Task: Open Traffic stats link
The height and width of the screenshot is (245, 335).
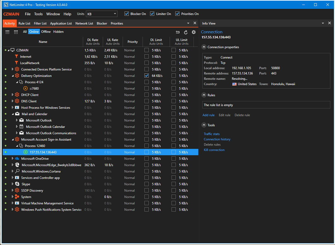Action: [x=212, y=134]
